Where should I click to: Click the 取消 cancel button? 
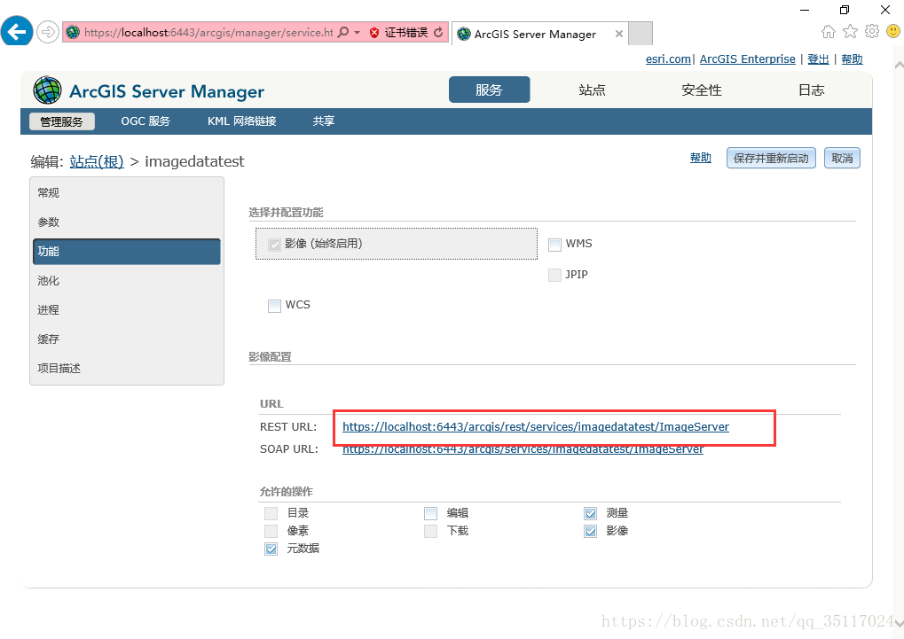click(x=842, y=158)
